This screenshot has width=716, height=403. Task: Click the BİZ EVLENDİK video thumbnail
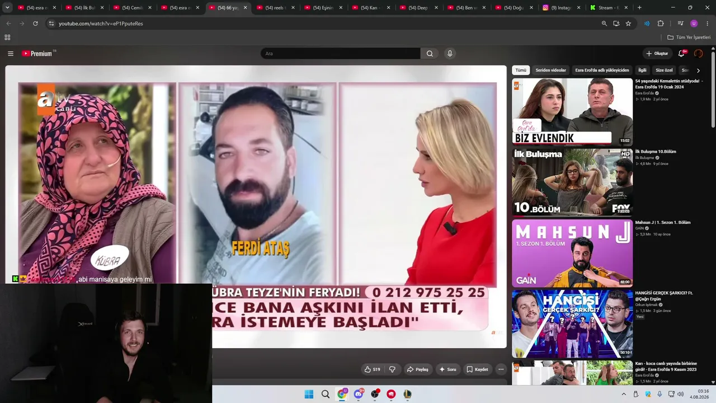[572, 112]
